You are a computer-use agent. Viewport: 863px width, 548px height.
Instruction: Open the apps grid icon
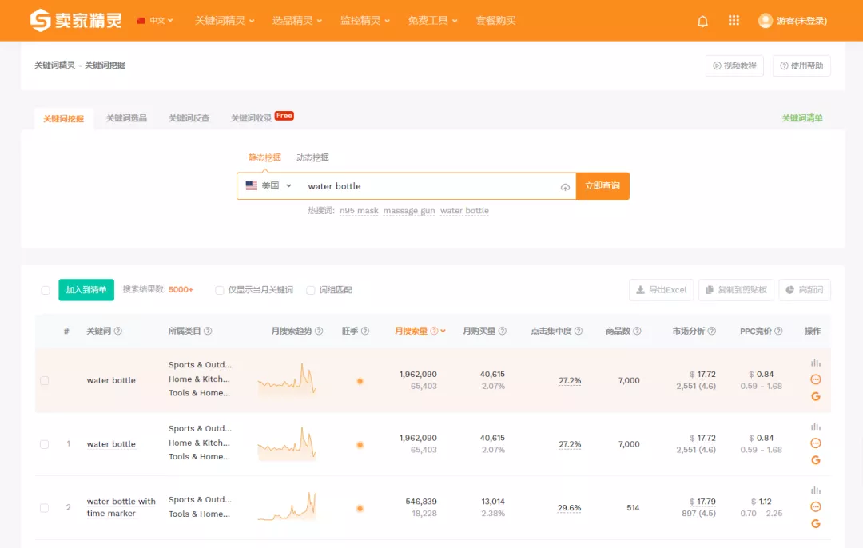734,21
